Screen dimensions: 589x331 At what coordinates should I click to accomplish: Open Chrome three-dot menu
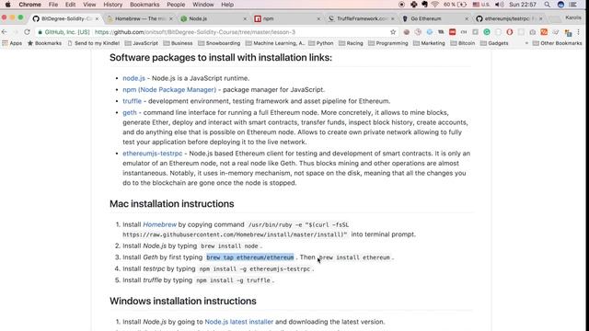(x=579, y=32)
